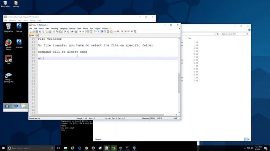Click the Undo arrow toolbar icon
Viewport: 270px width, 151px height.
coord(65,31)
